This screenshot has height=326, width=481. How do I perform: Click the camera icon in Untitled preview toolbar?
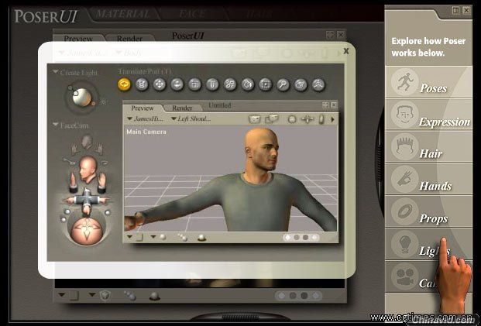(254, 118)
